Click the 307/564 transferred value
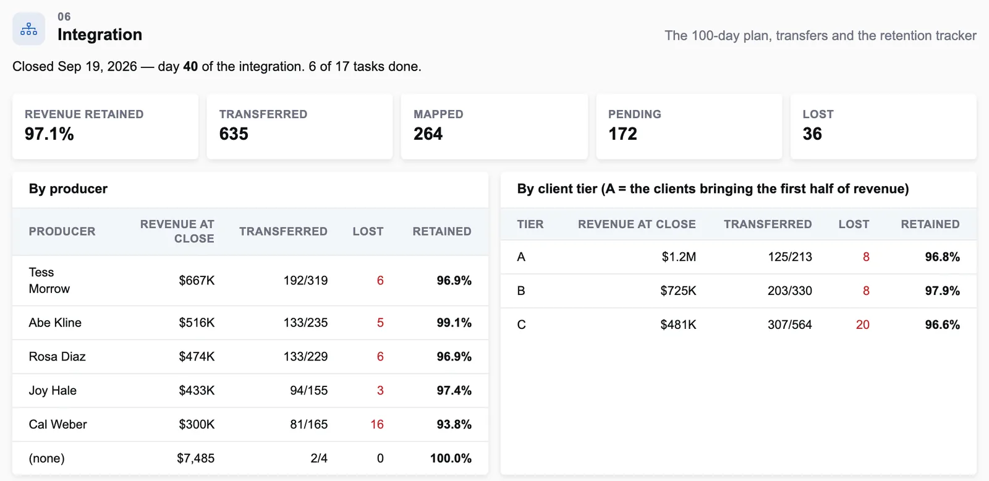989x481 pixels. tap(790, 325)
